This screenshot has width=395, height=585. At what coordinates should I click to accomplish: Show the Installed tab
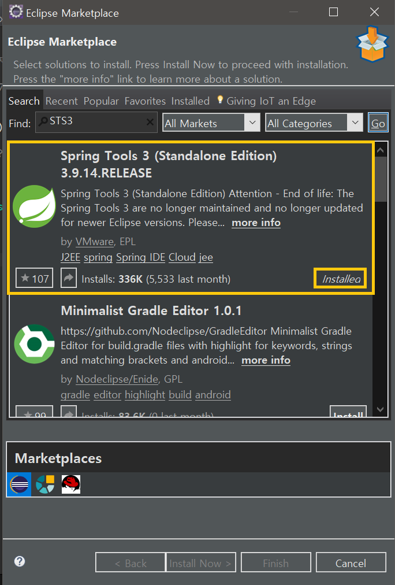tap(191, 101)
